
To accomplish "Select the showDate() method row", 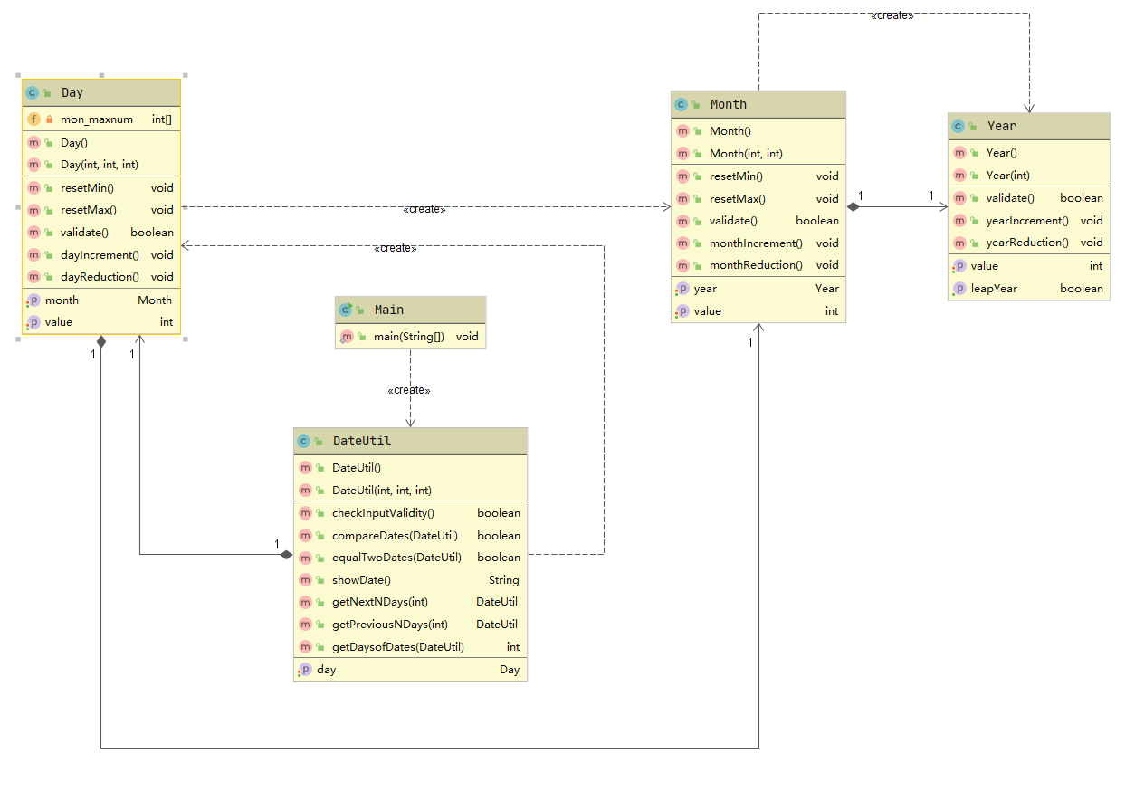I will tap(410, 579).
